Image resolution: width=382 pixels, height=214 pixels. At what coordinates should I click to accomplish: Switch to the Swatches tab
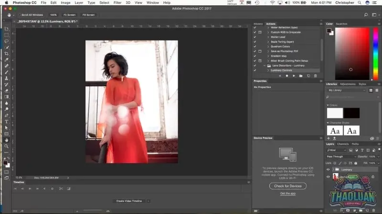341,24
